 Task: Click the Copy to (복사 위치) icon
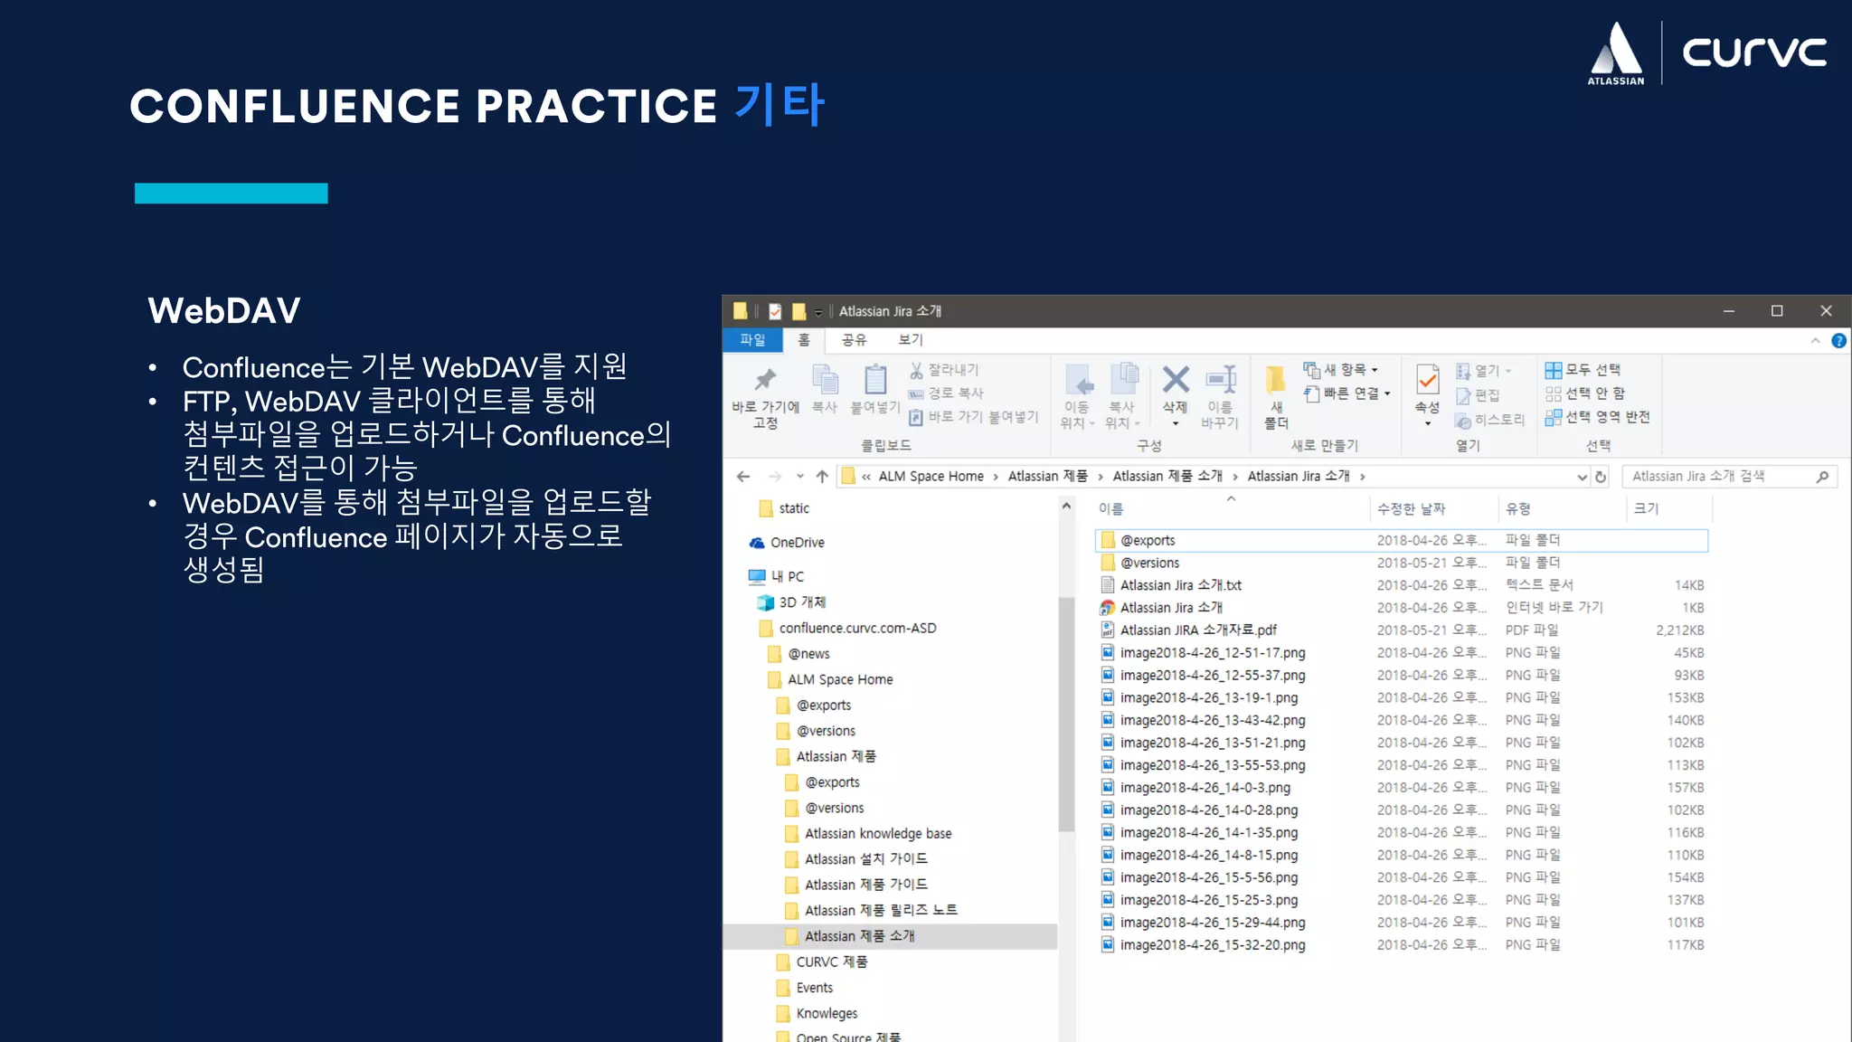click(x=1123, y=380)
